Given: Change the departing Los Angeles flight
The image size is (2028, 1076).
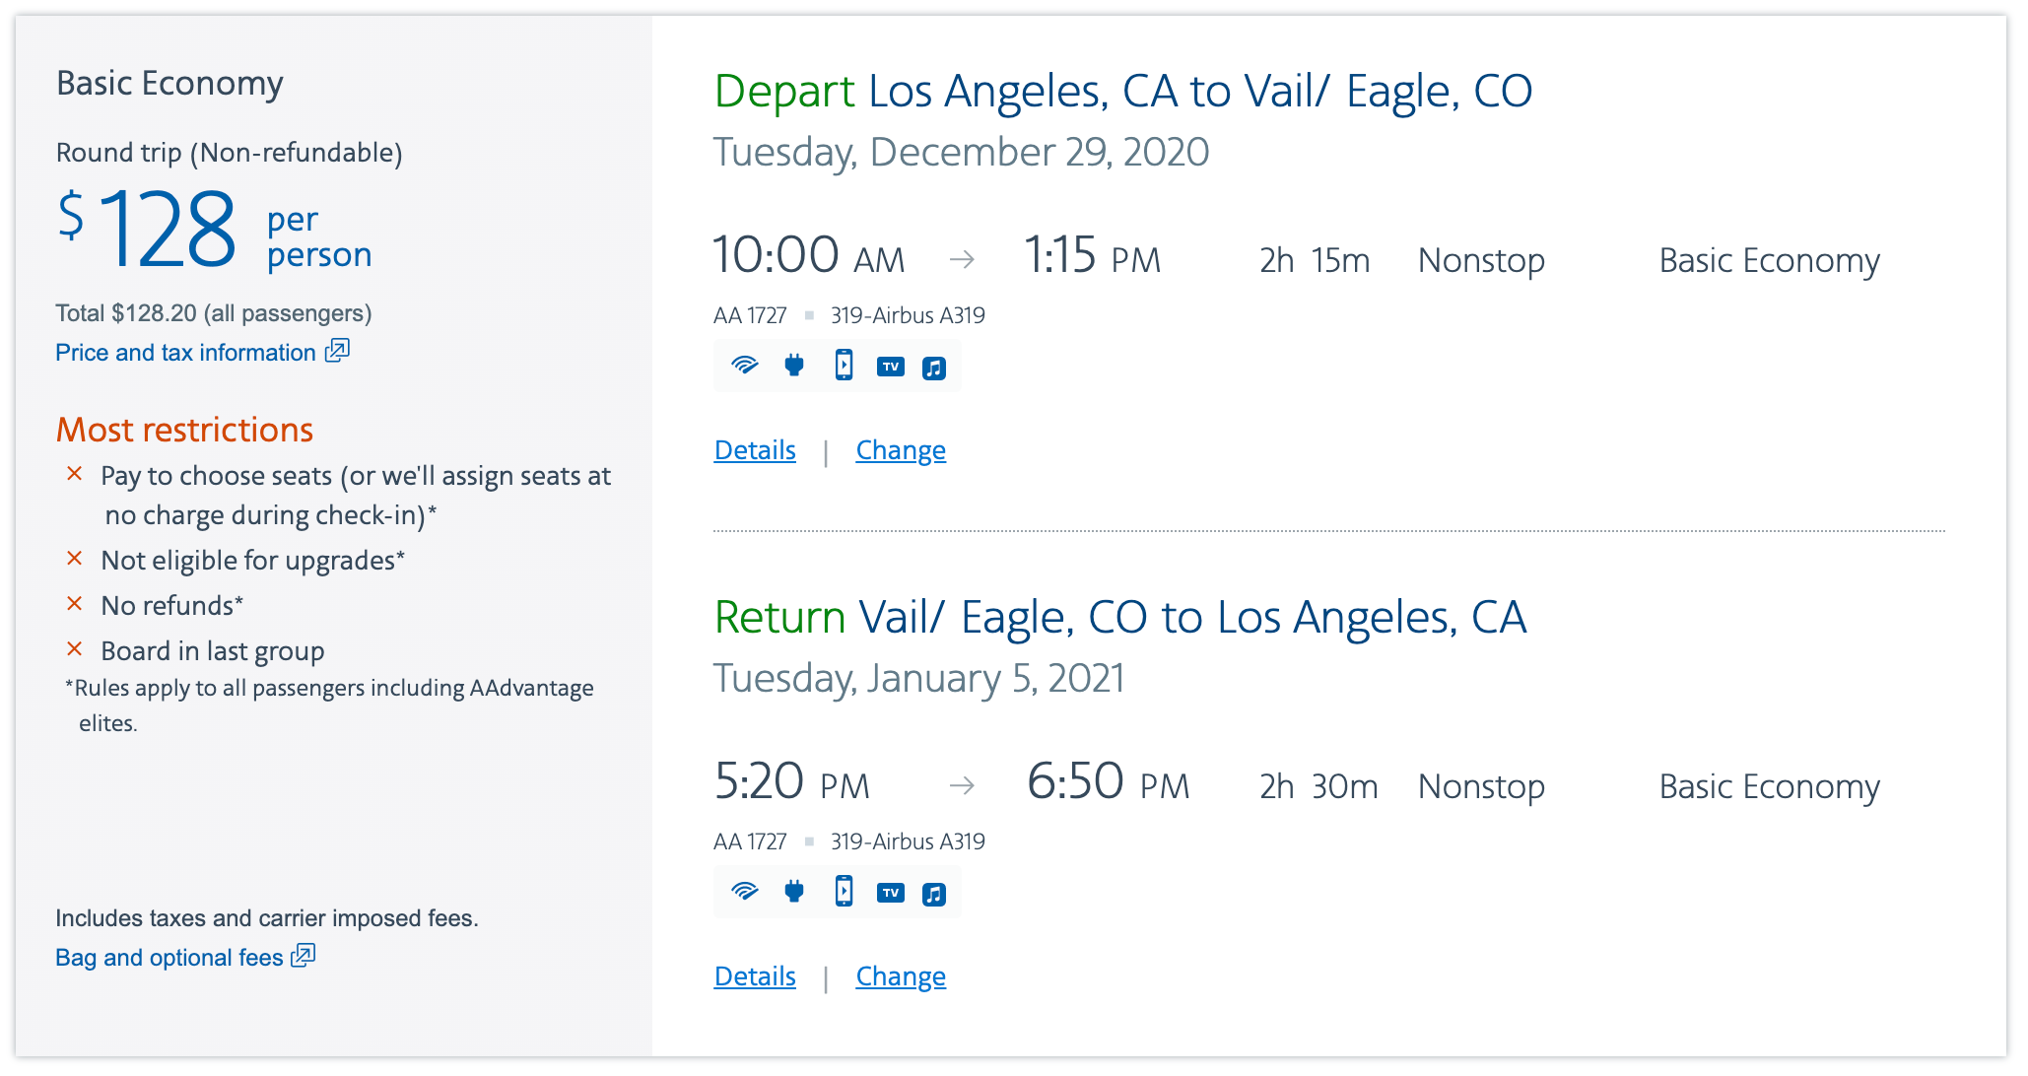Looking at the screenshot, I should (x=901, y=450).
